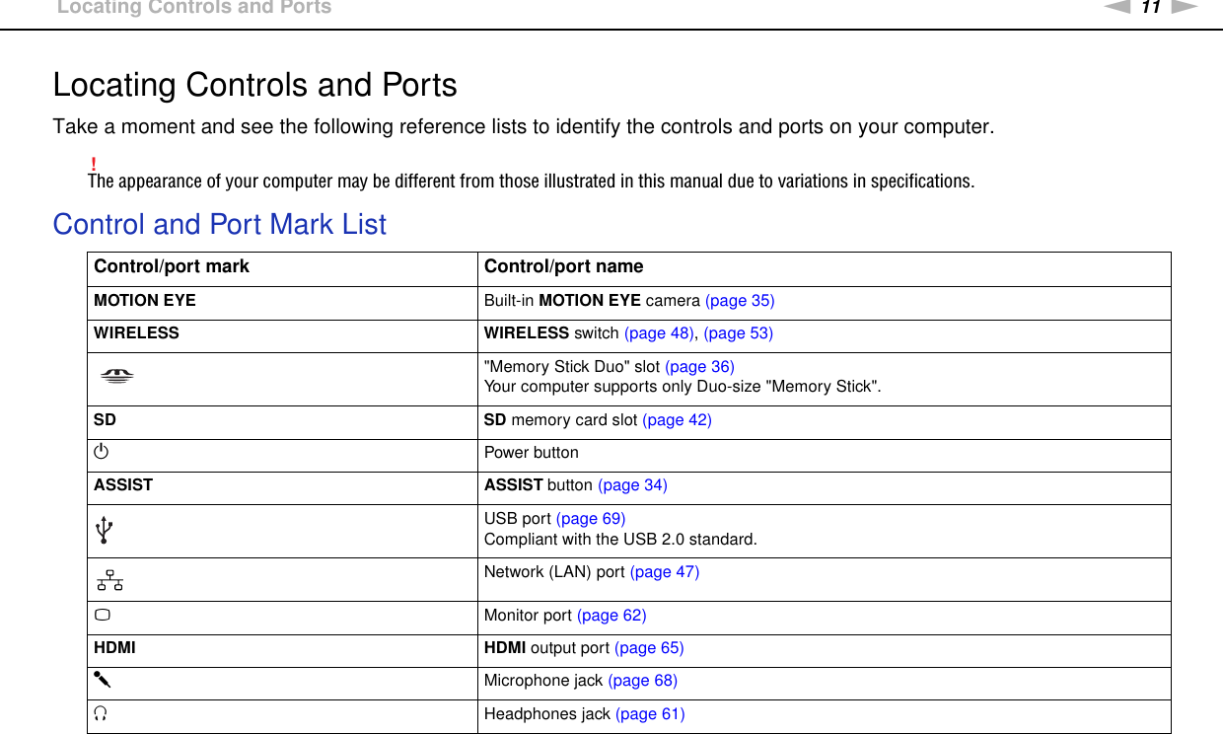1223x734 pixels.
Task: Click the USB port symbol
Action: (x=103, y=531)
